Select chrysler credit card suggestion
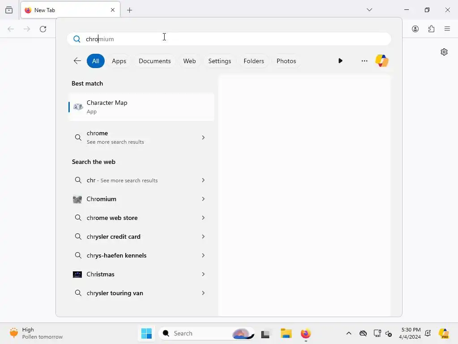 click(141, 236)
